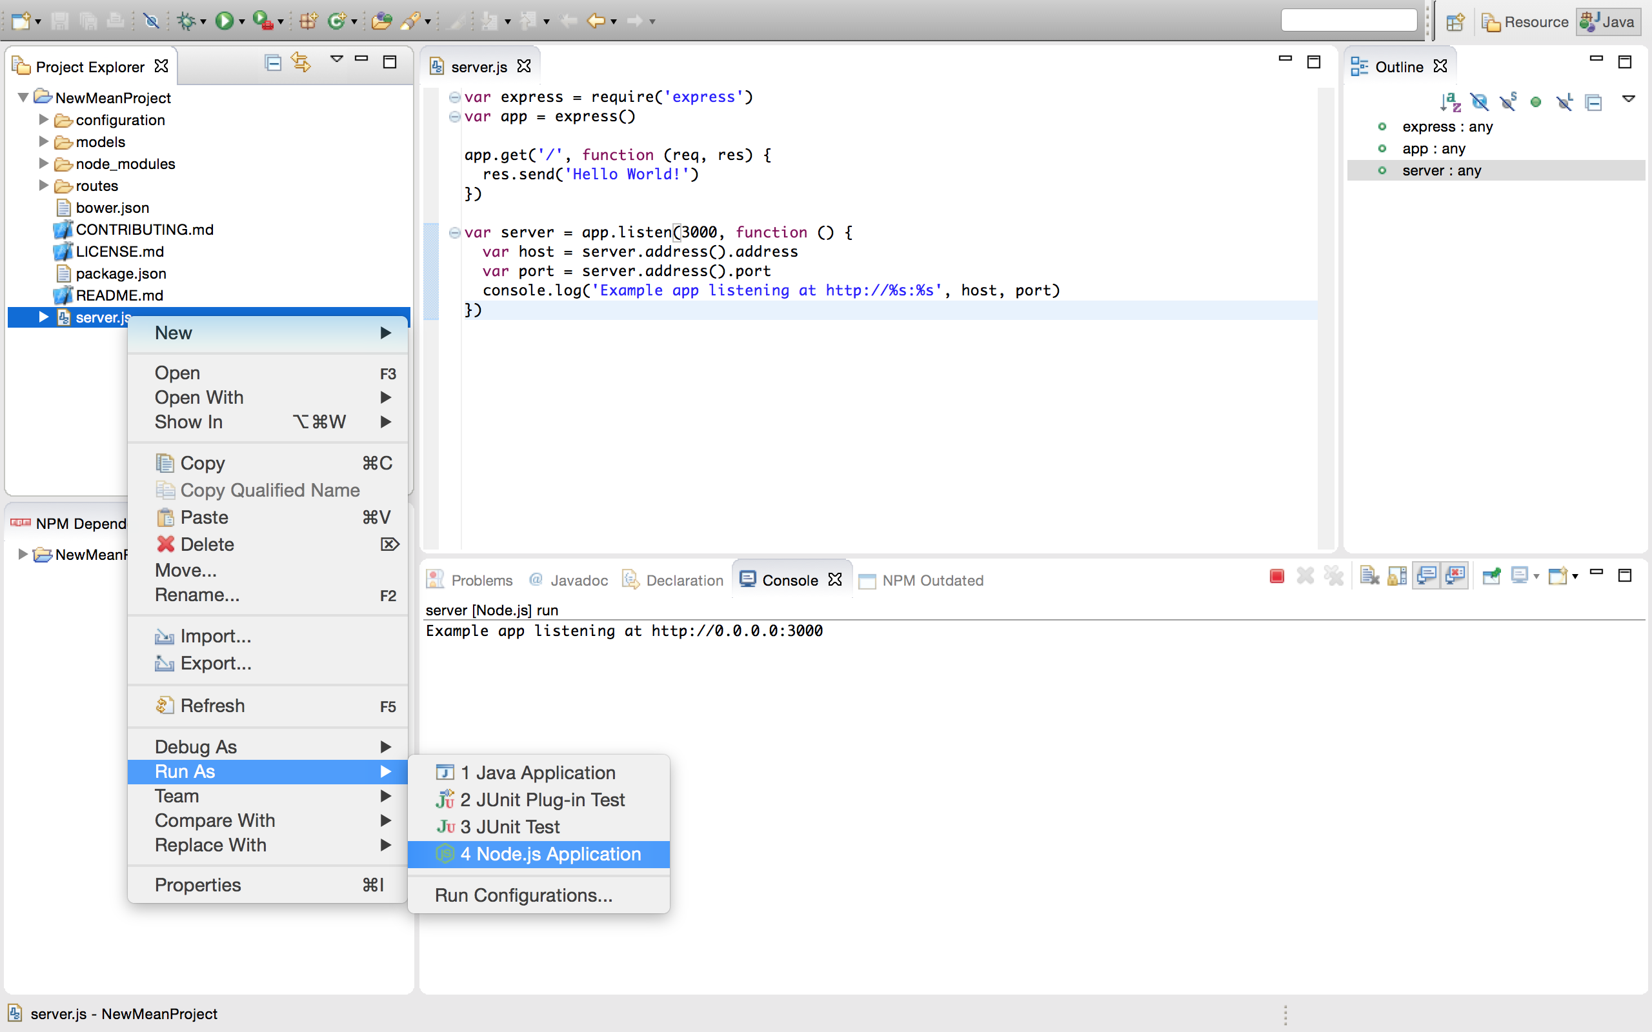Click the green Run button in main toolbar
Image resolution: width=1652 pixels, height=1032 pixels.
224,21
